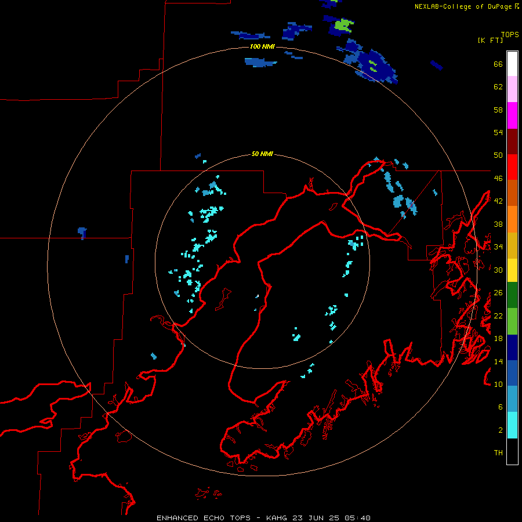Select the 54 legend value

(498, 132)
